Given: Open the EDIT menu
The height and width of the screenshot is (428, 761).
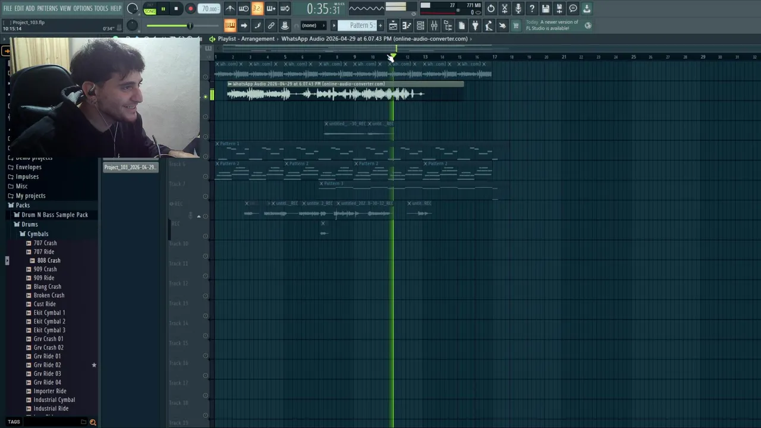Looking at the screenshot, I should (x=19, y=8).
